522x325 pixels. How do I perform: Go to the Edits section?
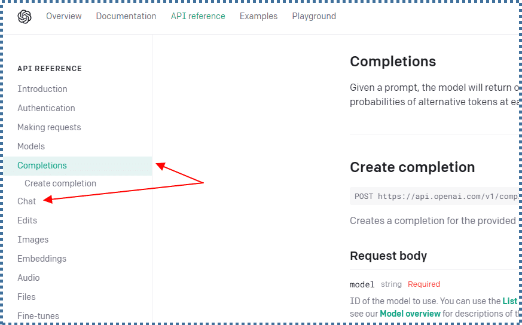tap(28, 220)
